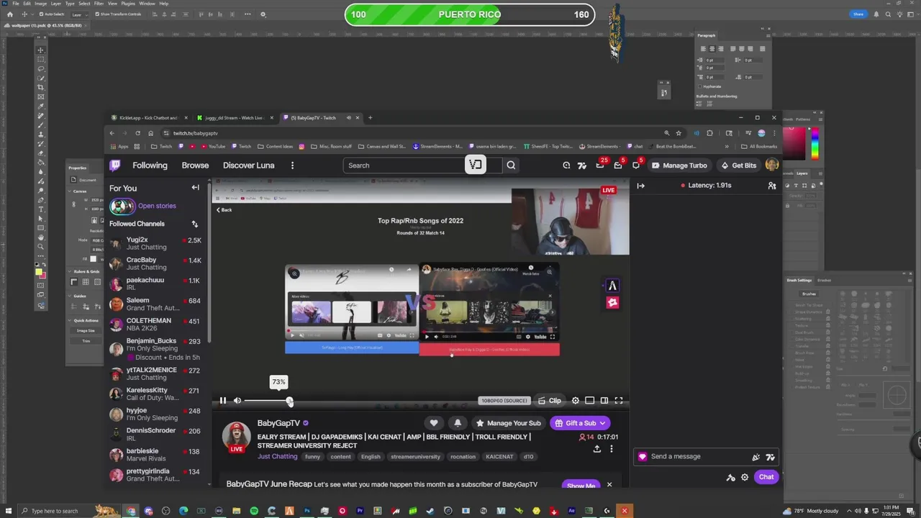This screenshot has height=518, width=921.
Task: Open Chrome's three-dot menu
Action: tap(774, 133)
